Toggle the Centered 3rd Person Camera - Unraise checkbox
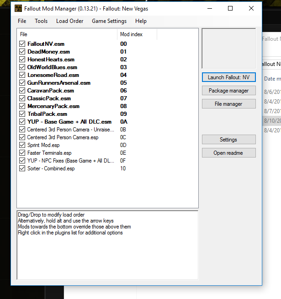This screenshot has height=299, width=281. [x=22, y=130]
